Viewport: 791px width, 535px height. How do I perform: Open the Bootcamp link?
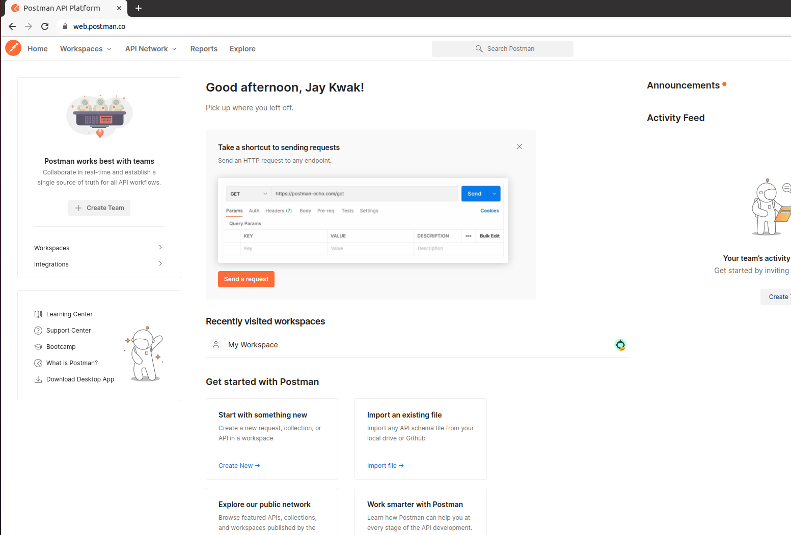tap(61, 347)
